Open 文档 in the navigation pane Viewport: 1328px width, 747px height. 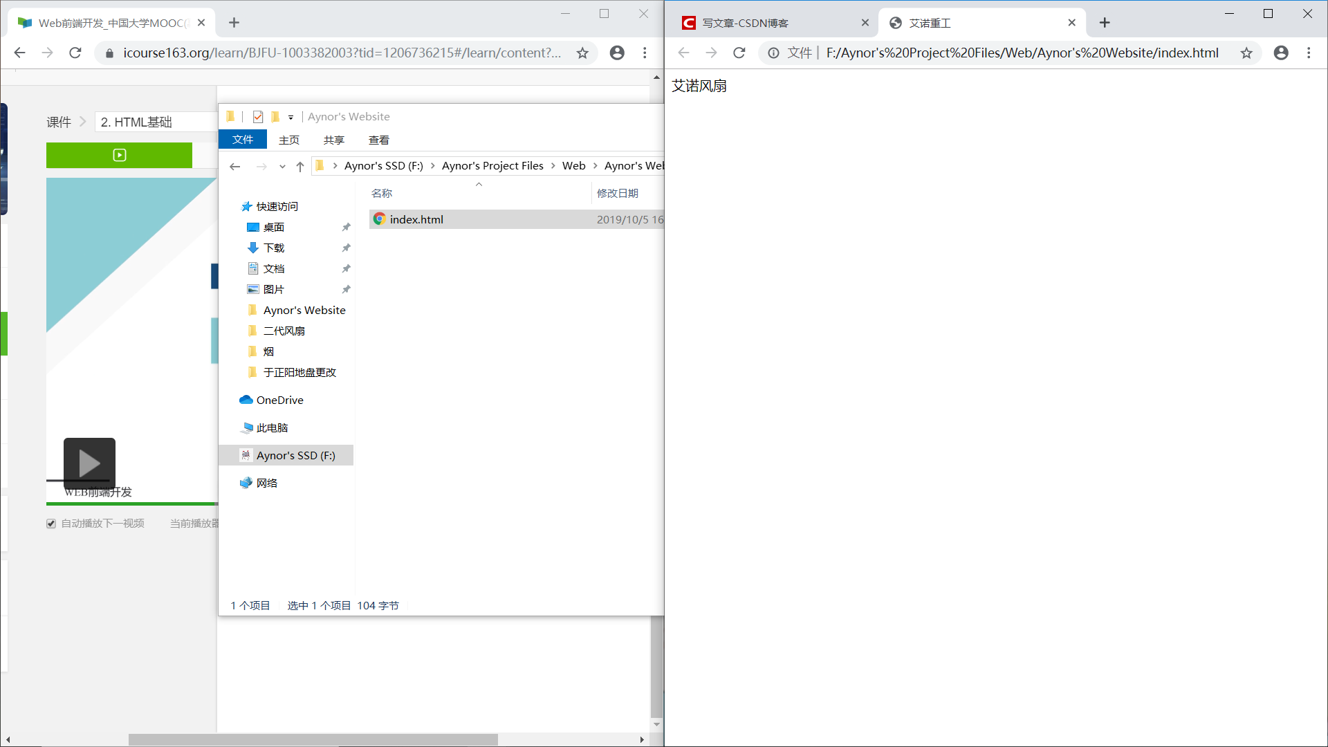click(273, 269)
